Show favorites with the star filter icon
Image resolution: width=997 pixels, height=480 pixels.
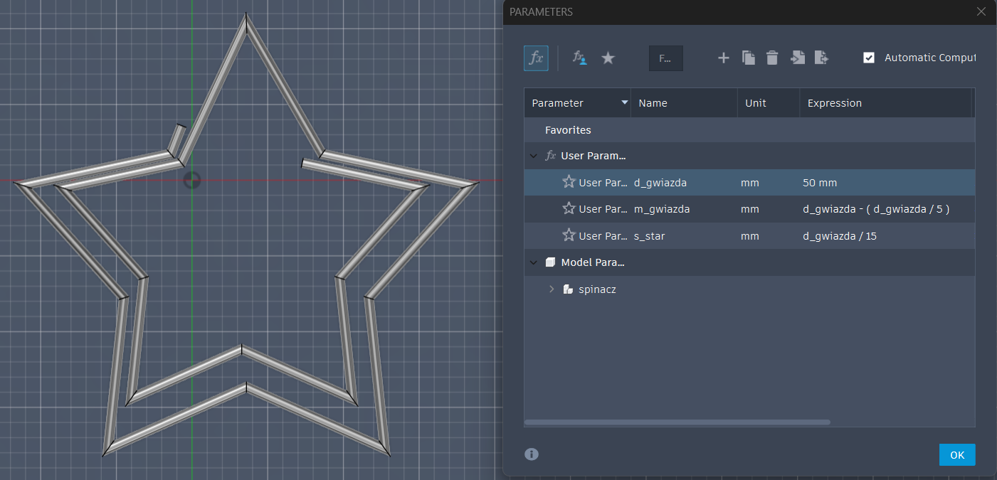[608, 58]
